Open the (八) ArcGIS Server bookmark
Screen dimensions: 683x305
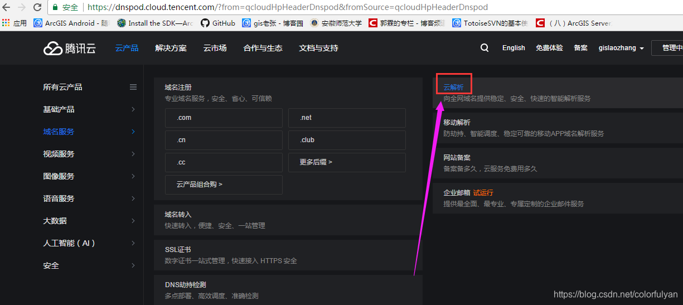pos(574,23)
